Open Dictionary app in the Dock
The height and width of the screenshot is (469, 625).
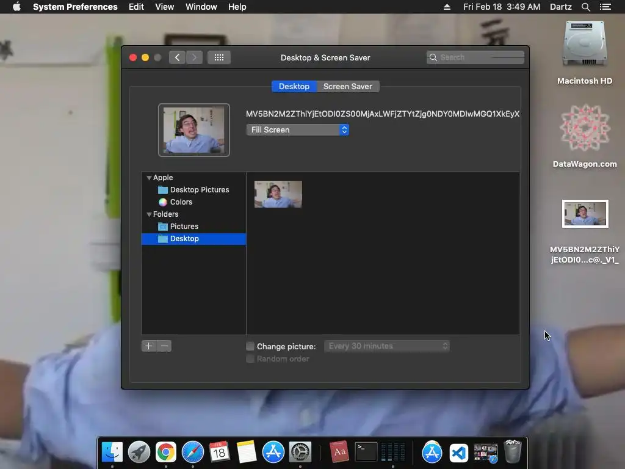pyautogui.click(x=339, y=453)
